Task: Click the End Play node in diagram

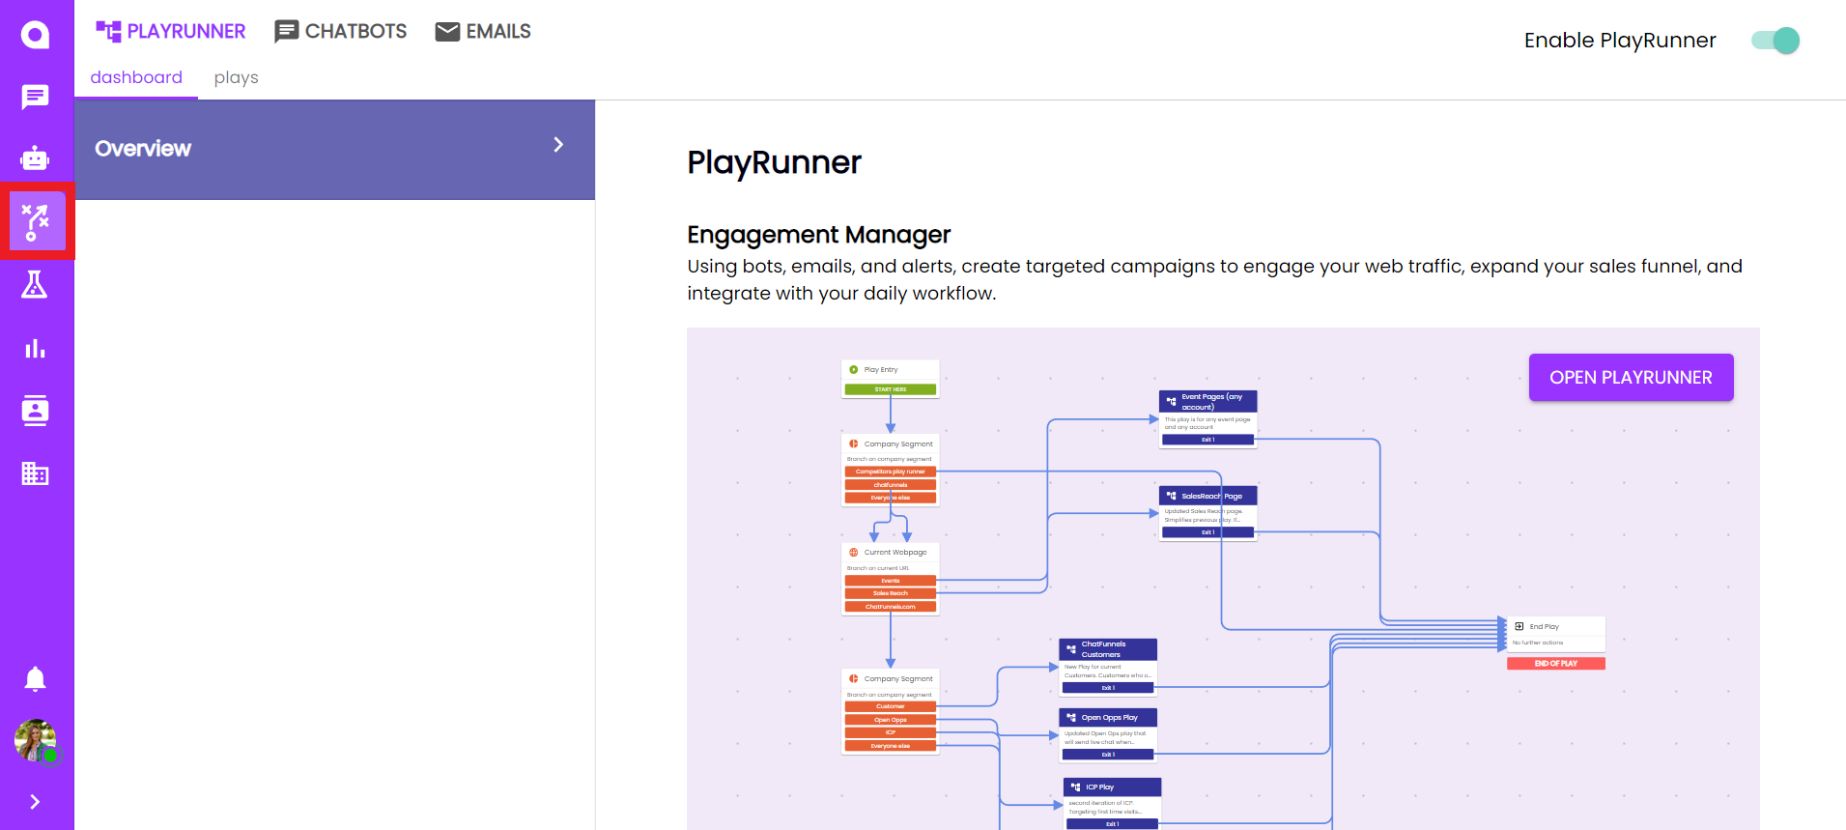Action: pyautogui.click(x=1555, y=634)
